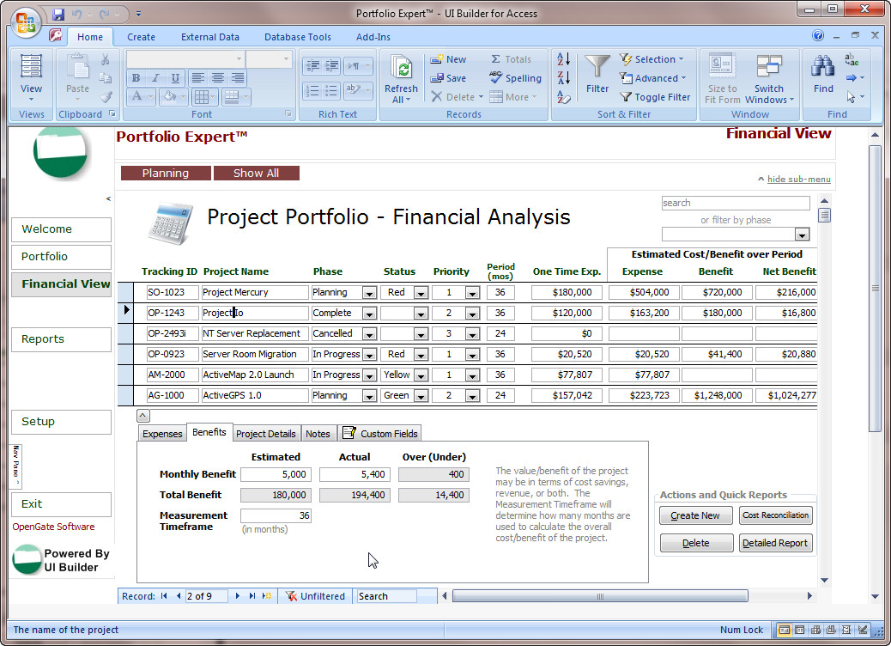Screen dimensions: 891x646
Task: Toggle Bold formatting
Action: tap(136, 78)
